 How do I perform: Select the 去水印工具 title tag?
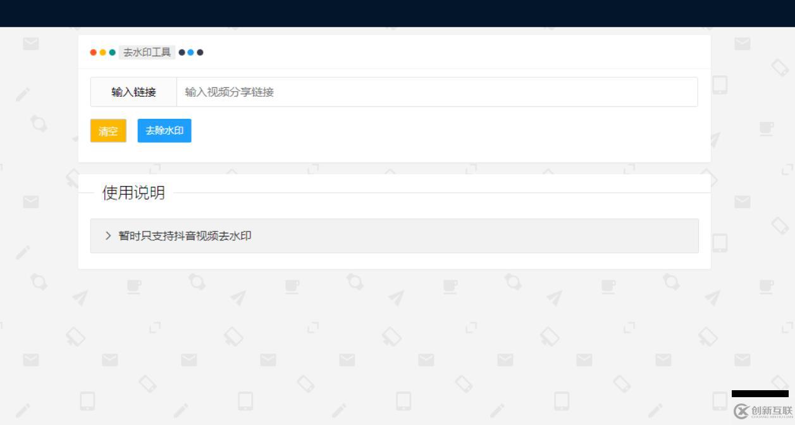[147, 52]
